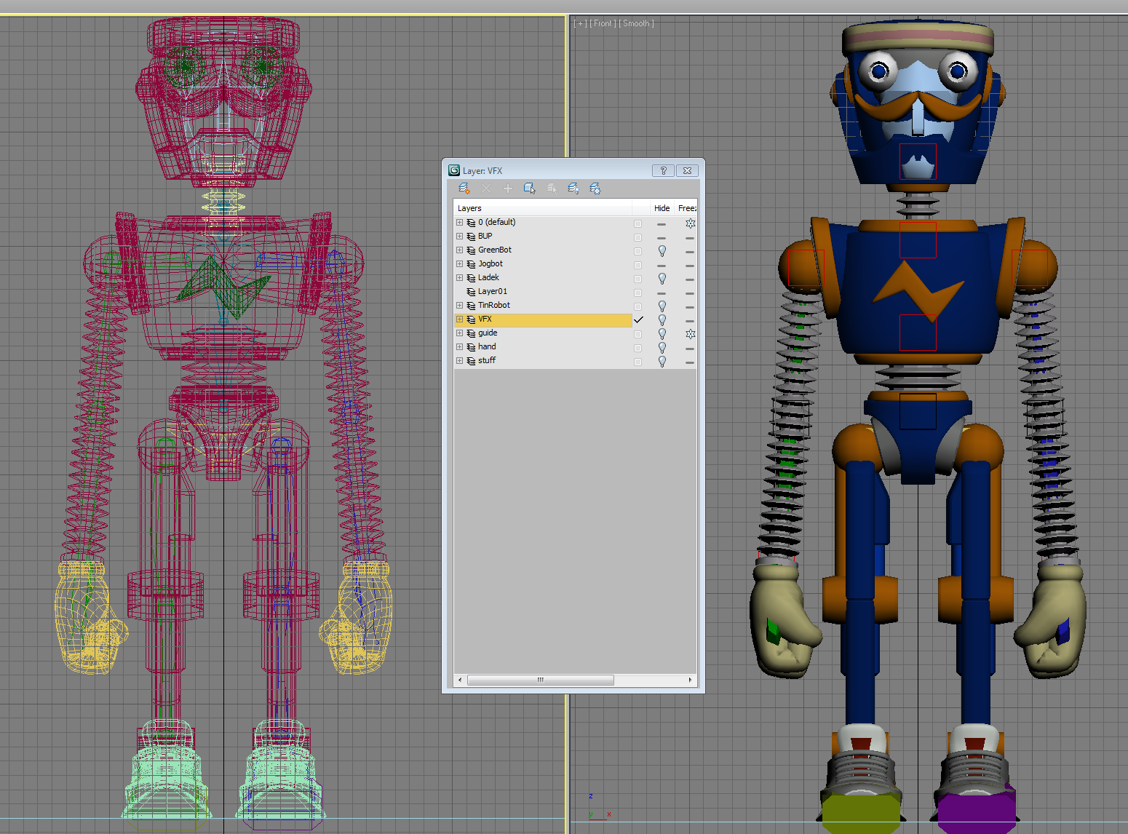Click the Layers column header
1128x834 pixels.
pos(543,208)
